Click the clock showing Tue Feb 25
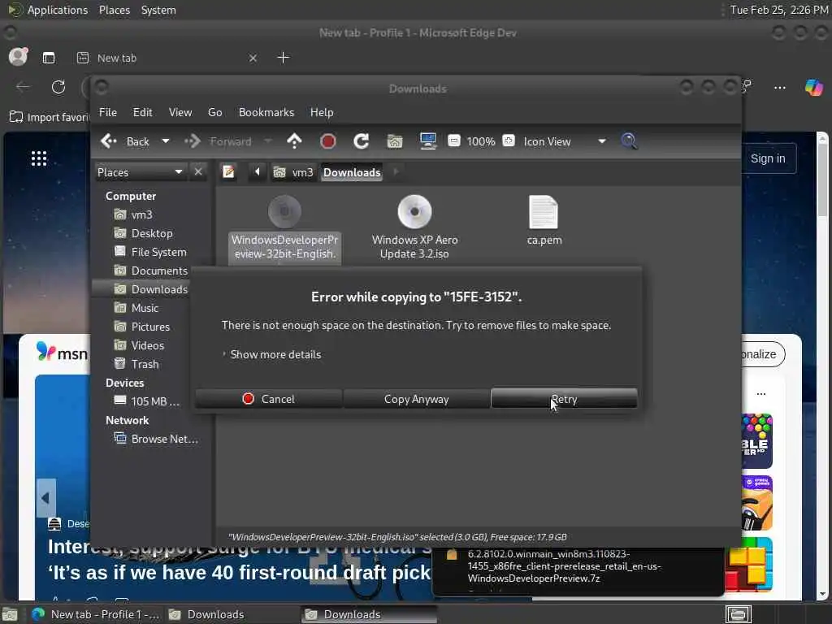This screenshot has height=624, width=832. click(x=779, y=10)
